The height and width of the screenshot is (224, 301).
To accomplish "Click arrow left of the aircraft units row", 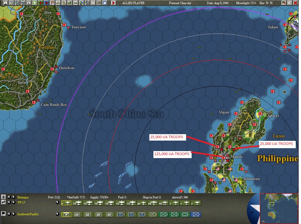I will 57,202.
